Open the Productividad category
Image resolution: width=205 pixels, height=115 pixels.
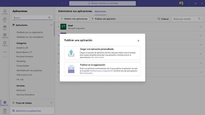(x=23, y=66)
